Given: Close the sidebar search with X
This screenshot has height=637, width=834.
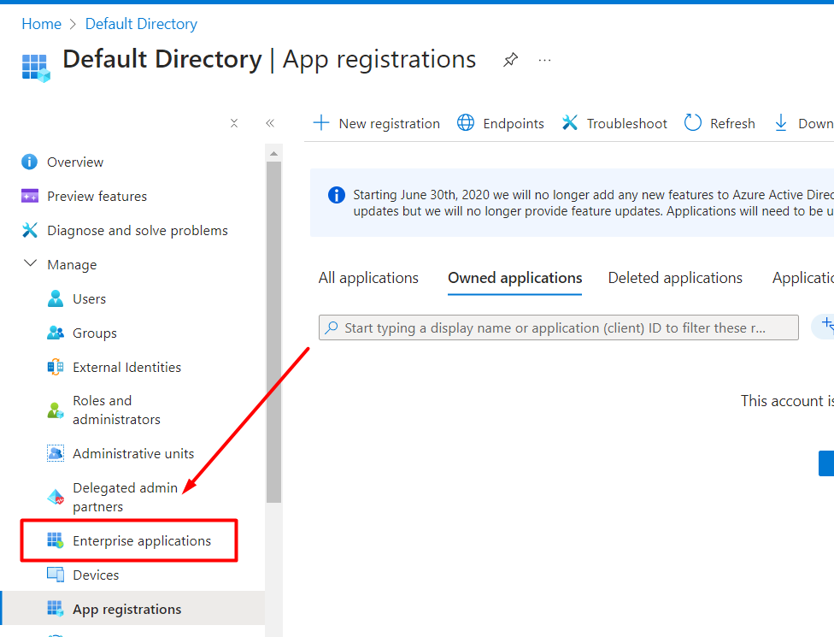Looking at the screenshot, I should [234, 123].
